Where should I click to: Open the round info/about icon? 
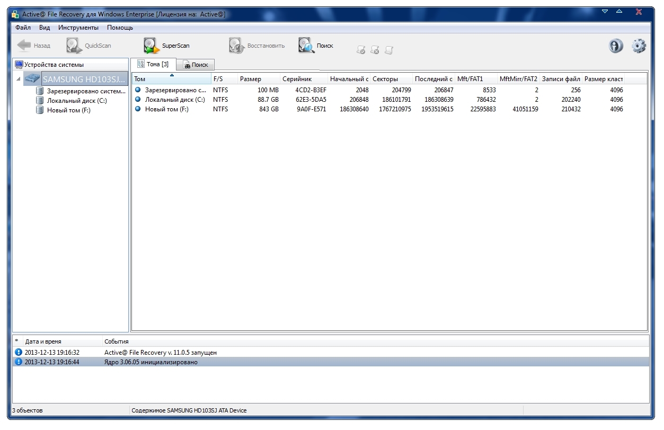tap(615, 46)
